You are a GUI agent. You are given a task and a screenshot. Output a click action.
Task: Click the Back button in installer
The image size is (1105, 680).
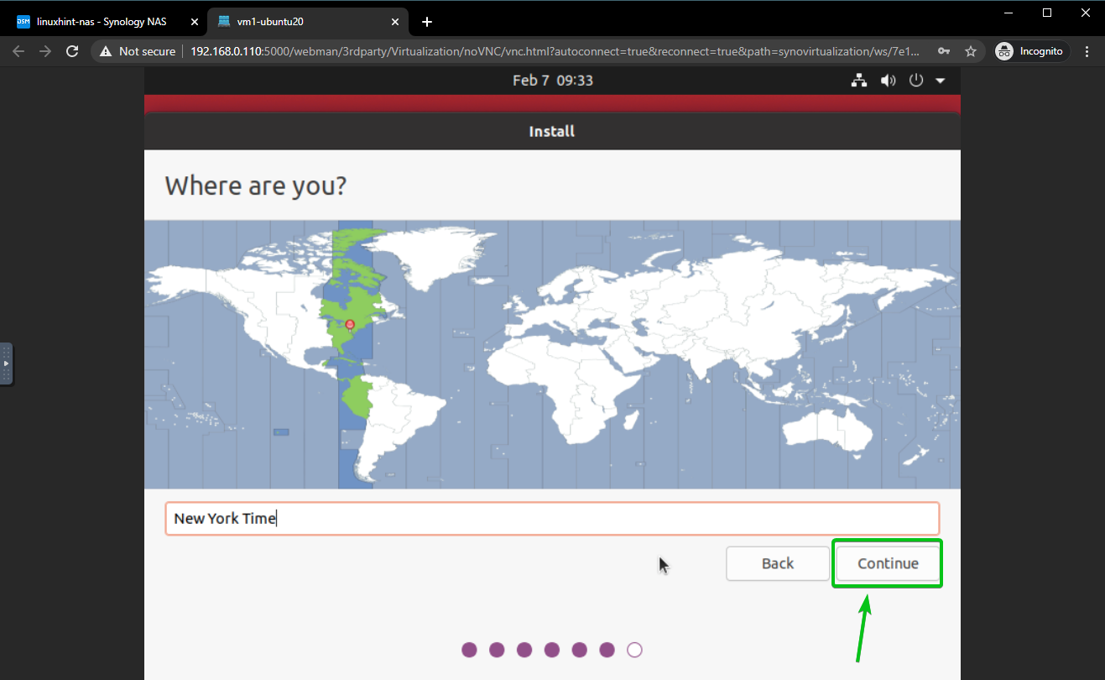click(777, 563)
